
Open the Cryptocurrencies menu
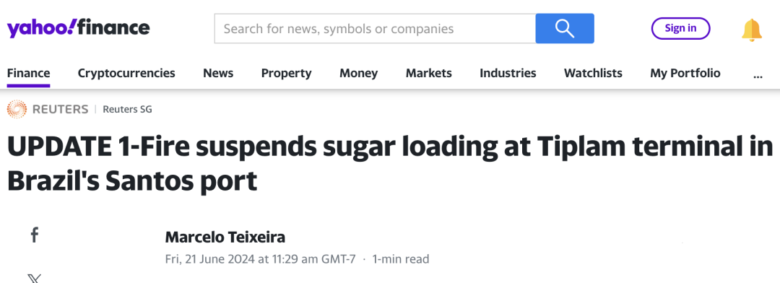click(126, 73)
